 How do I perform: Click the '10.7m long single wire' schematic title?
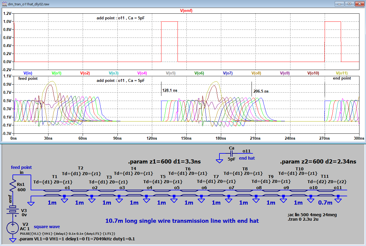182,221
